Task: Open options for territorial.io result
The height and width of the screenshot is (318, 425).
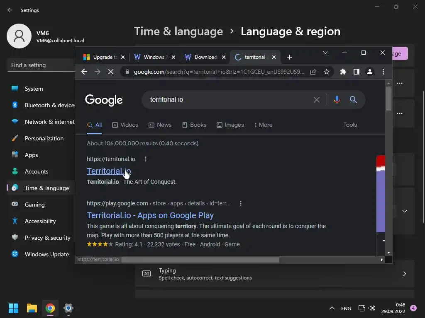Action: tap(146, 159)
